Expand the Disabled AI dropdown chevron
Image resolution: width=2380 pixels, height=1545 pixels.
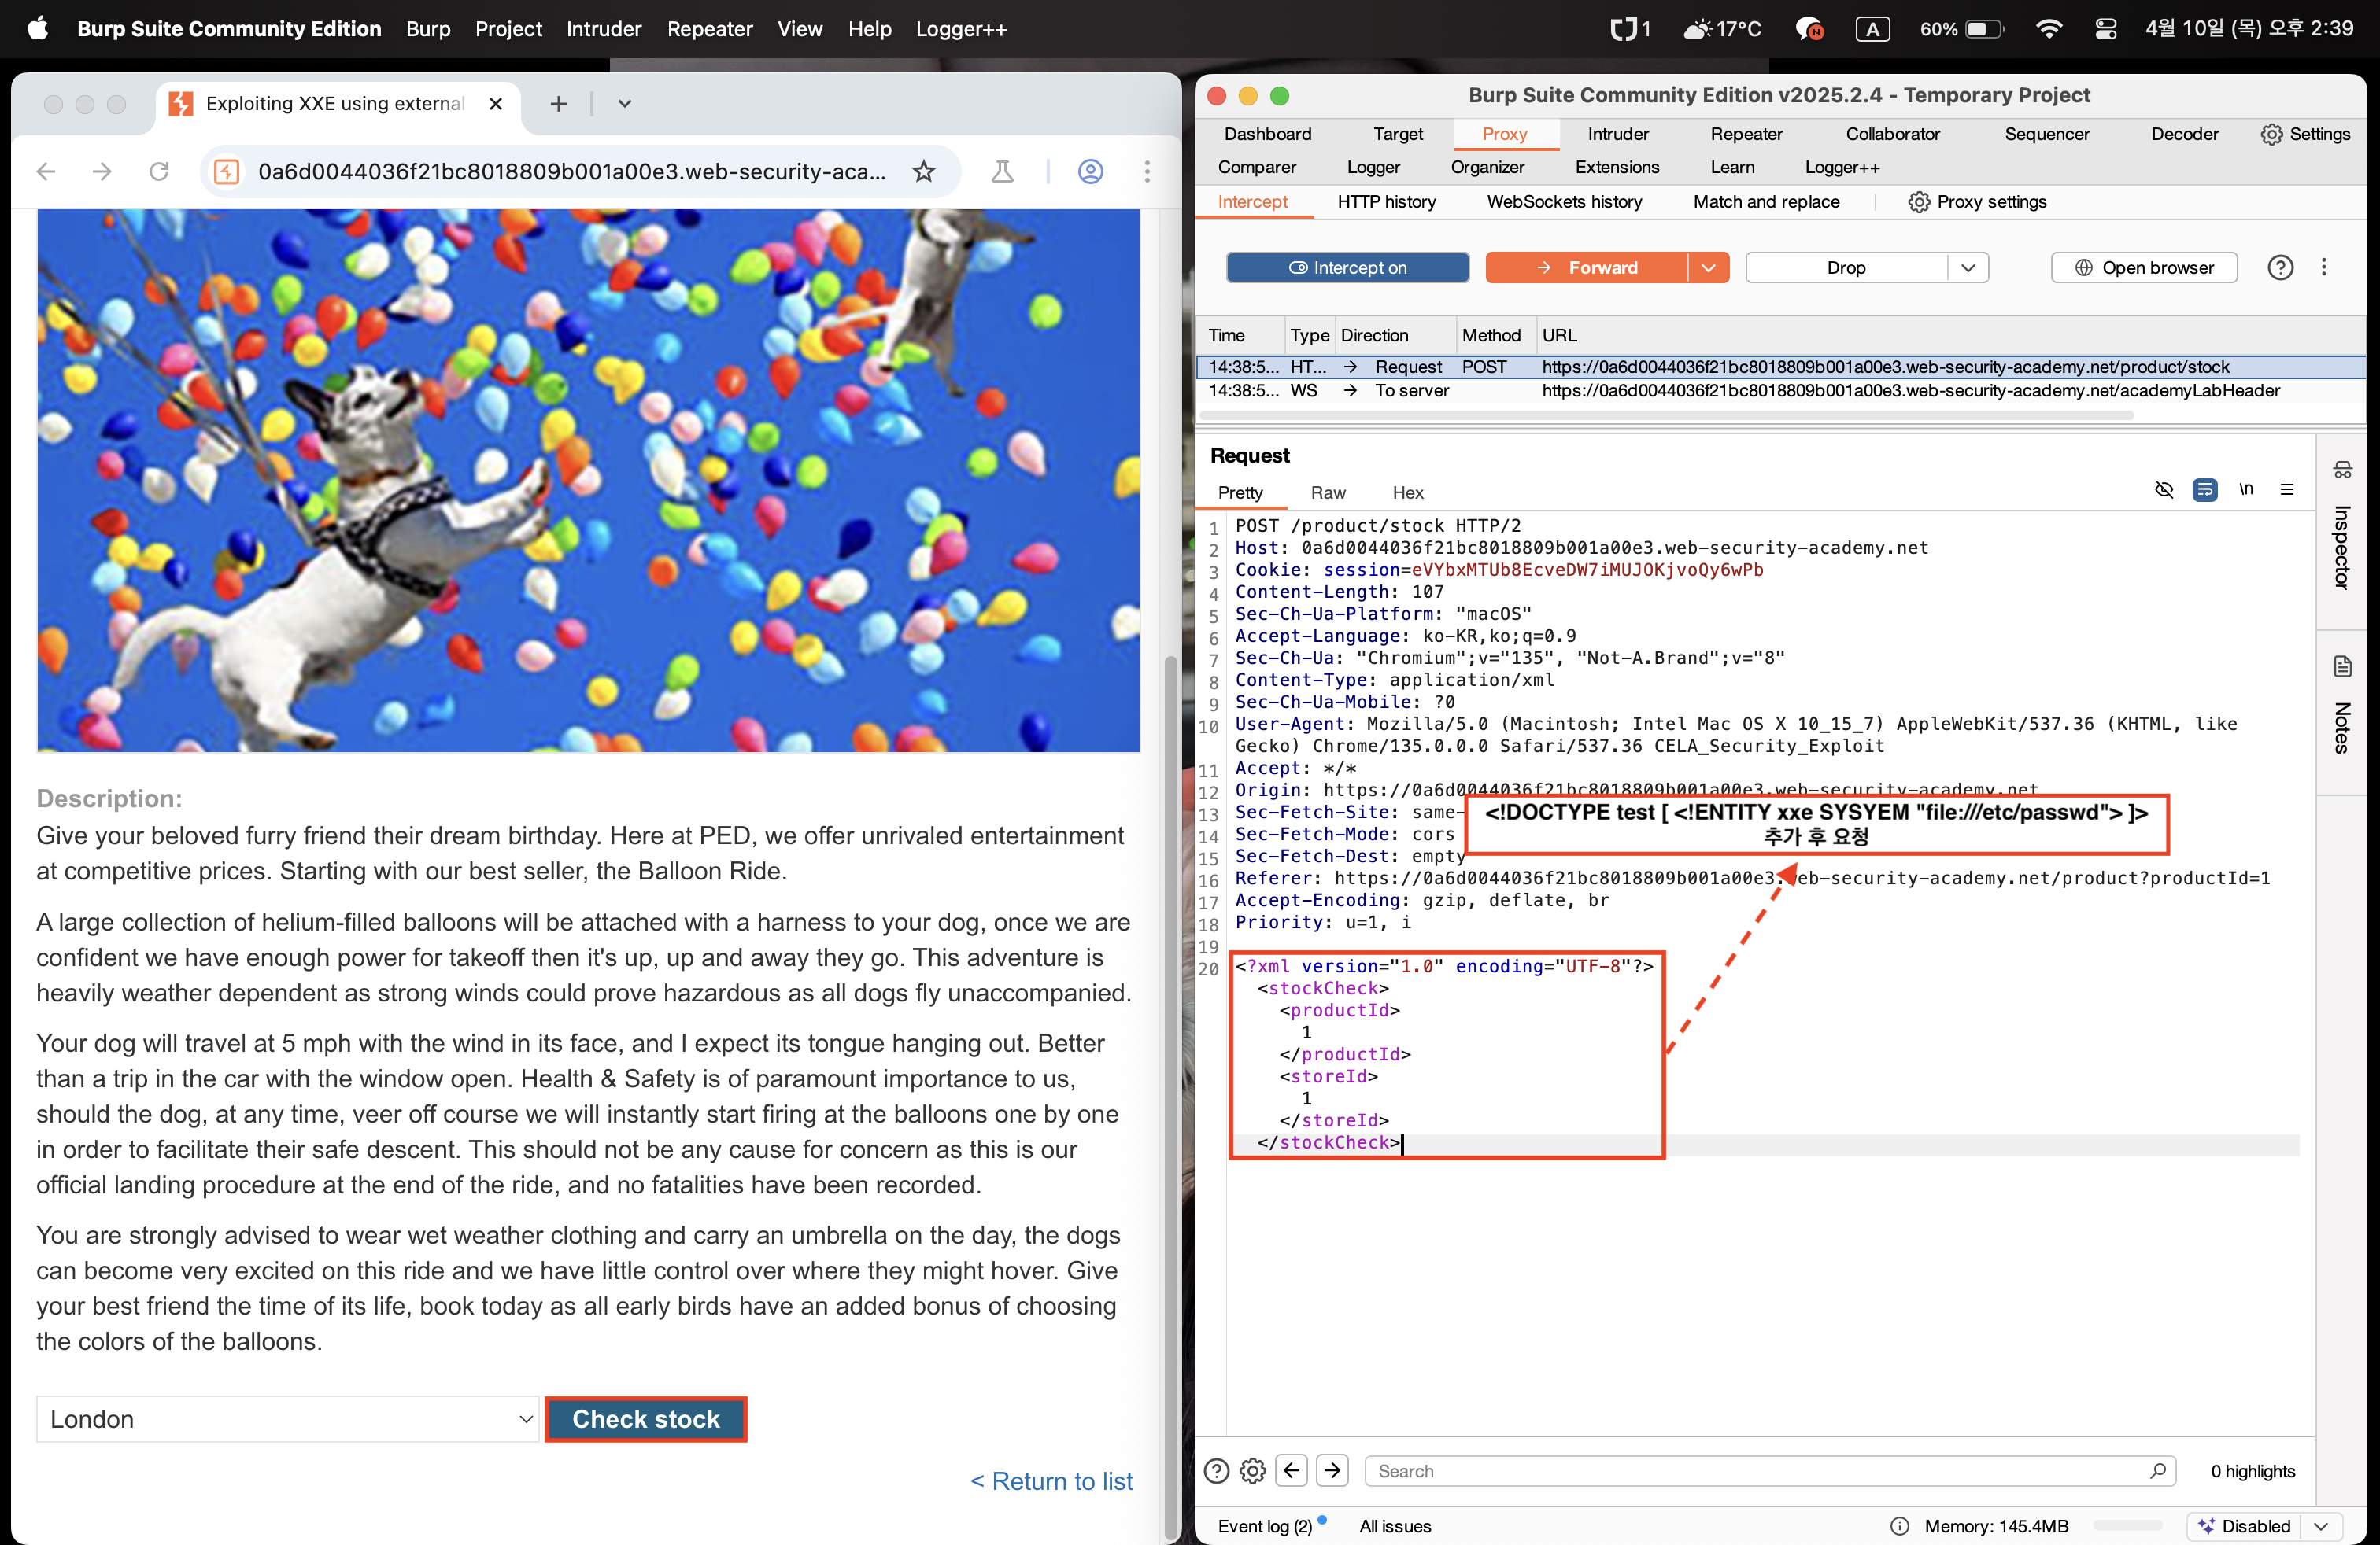click(2321, 1526)
